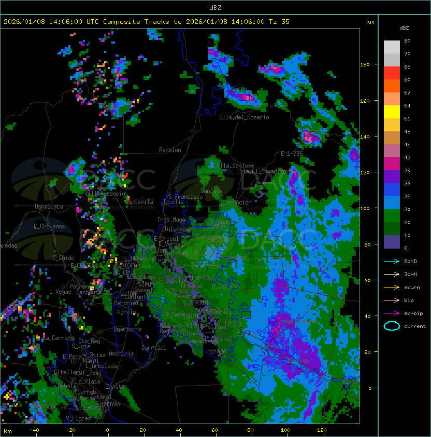Click the 'S_Francisco' map label
This screenshot has height=437, width=431.
pyautogui.click(x=185, y=197)
